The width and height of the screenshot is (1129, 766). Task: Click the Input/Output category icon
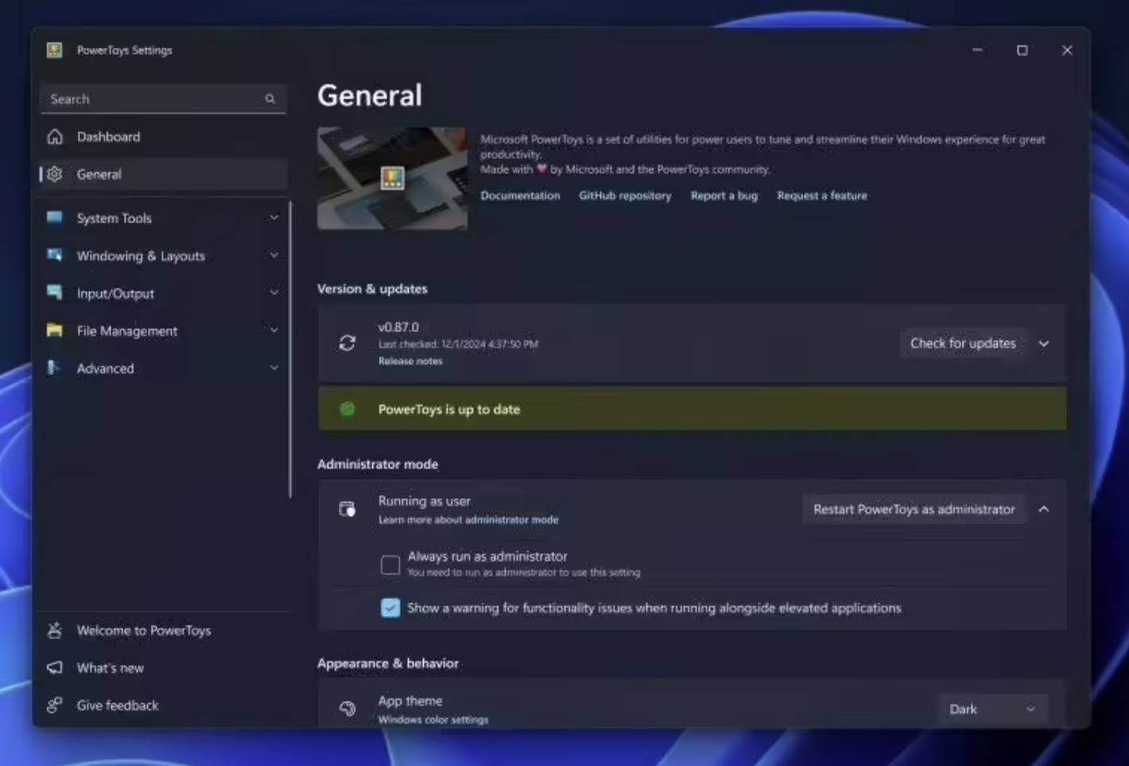click(x=55, y=292)
